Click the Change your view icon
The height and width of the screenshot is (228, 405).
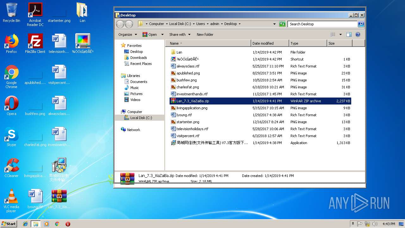pos(333,35)
